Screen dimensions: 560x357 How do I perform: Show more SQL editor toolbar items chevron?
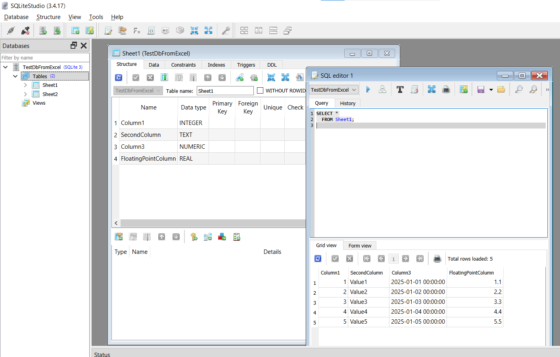[547, 90]
